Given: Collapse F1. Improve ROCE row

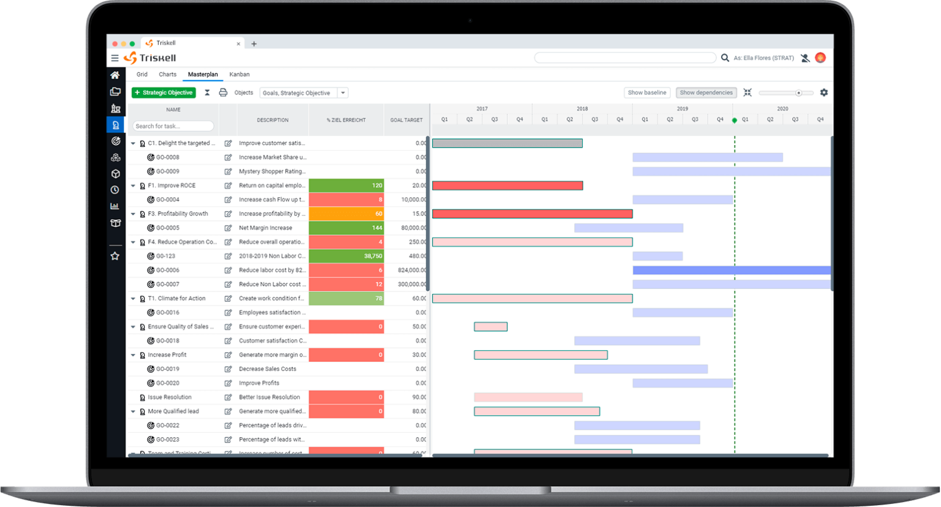Looking at the screenshot, I should tap(133, 186).
